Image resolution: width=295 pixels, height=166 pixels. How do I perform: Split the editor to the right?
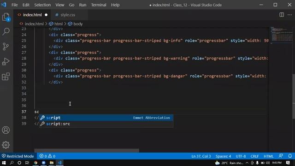click(282, 15)
